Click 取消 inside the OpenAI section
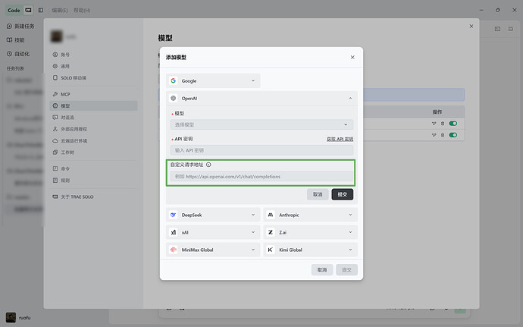 (318, 194)
